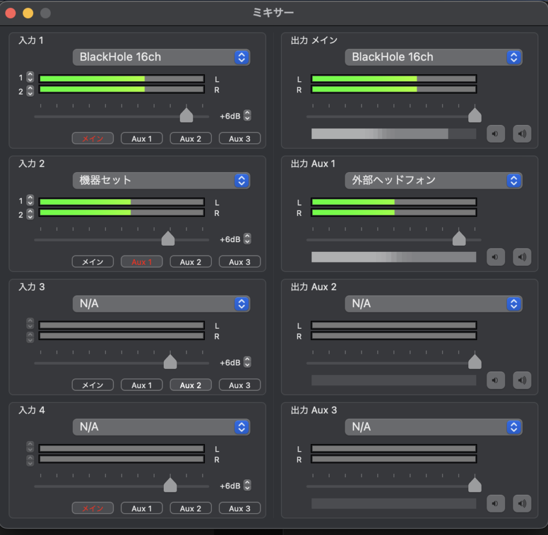The height and width of the screenshot is (535, 548).
Task: Toggle Aux 1 routing for 入力 1
Action: pos(141,138)
